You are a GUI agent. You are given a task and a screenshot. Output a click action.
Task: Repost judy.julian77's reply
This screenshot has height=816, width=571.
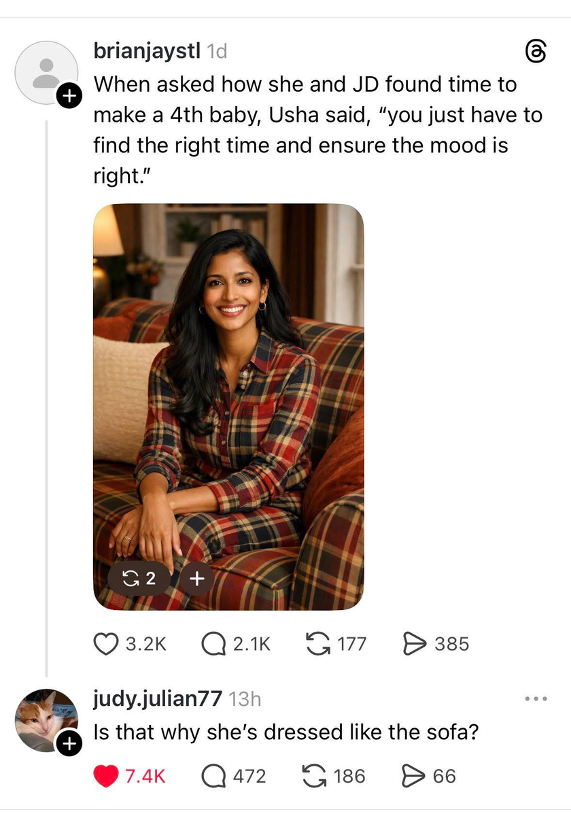click(x=315, y=776)
